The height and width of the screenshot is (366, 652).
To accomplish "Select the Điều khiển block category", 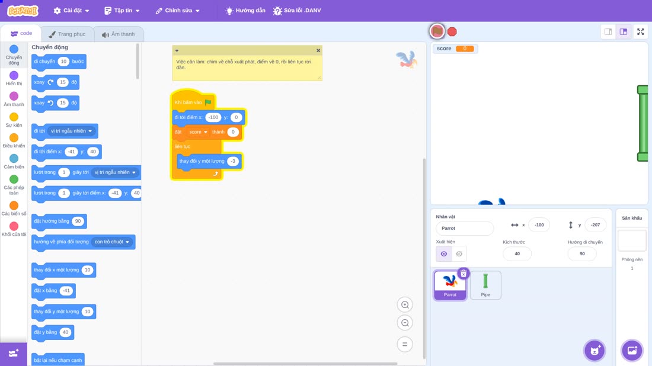I will point(14,141).
